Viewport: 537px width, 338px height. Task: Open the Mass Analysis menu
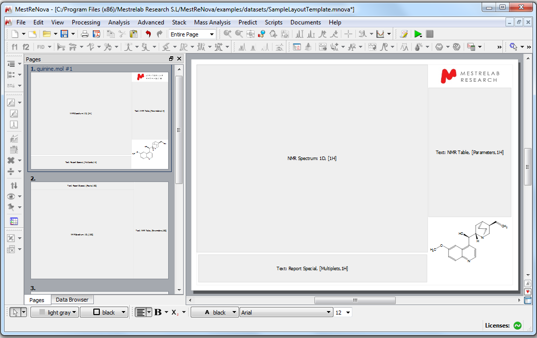212,22
